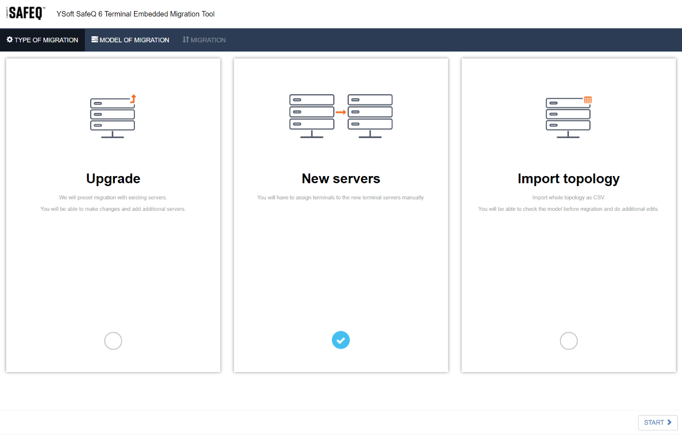The image size is (682, 438).
Task: Click the New servers card heading
Action: point(341,178)
